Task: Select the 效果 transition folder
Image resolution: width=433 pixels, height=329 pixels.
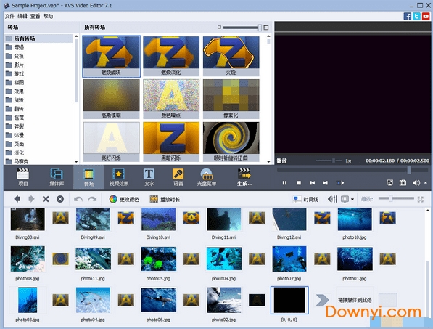Action: (19, 92)
